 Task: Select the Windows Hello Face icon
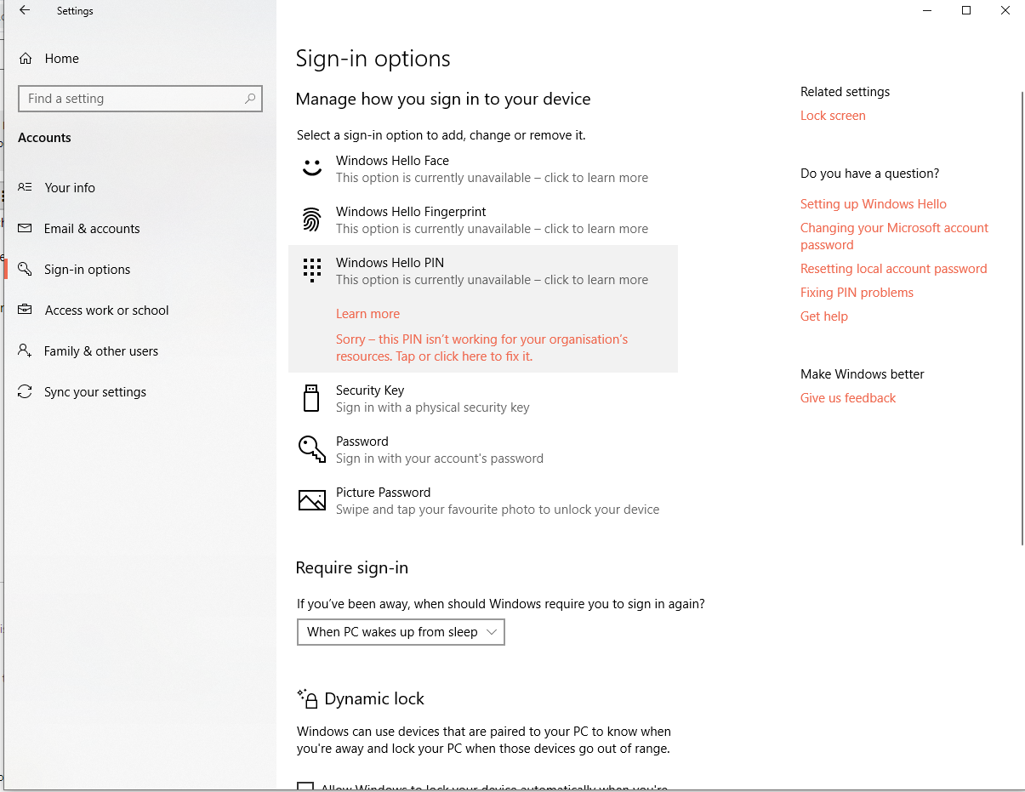pyautogui.click(x=311, y=168)
